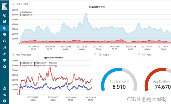The image size is (171, 104).
Task: Click the 2017-09-29 axis label in top chart
Action: coord(82,48)
